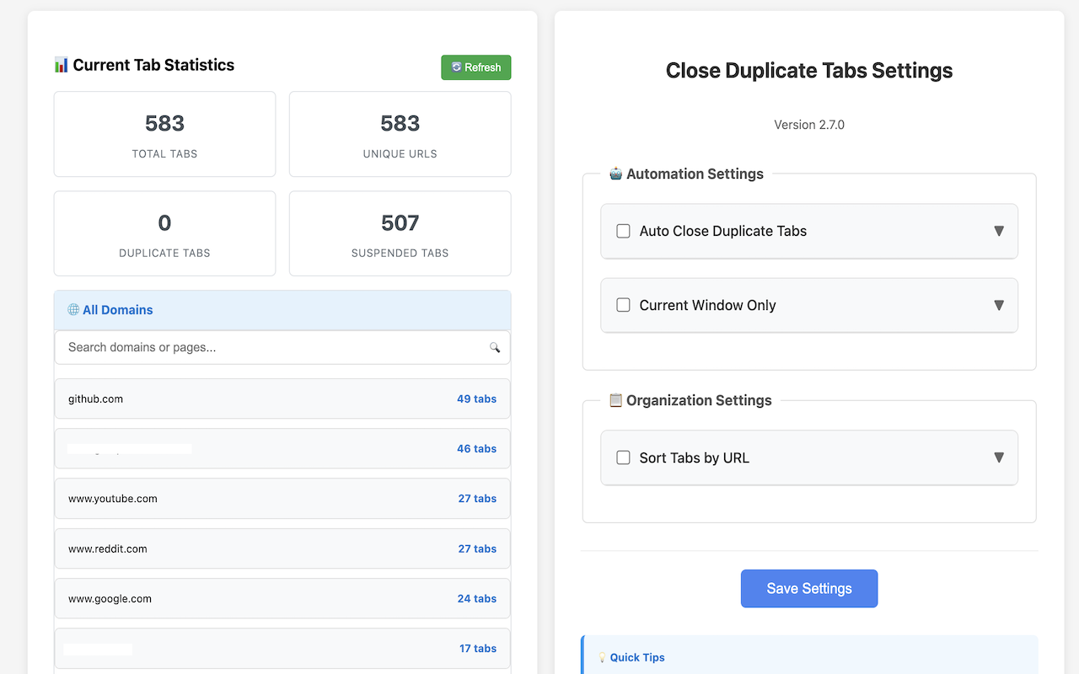Open the www.youtube.com domain row
Image resolution: width=1079 pixels, height=674 pixels.
coord(282,499)
